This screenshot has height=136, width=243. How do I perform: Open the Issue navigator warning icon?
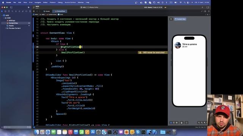click(x=16, y=11)
